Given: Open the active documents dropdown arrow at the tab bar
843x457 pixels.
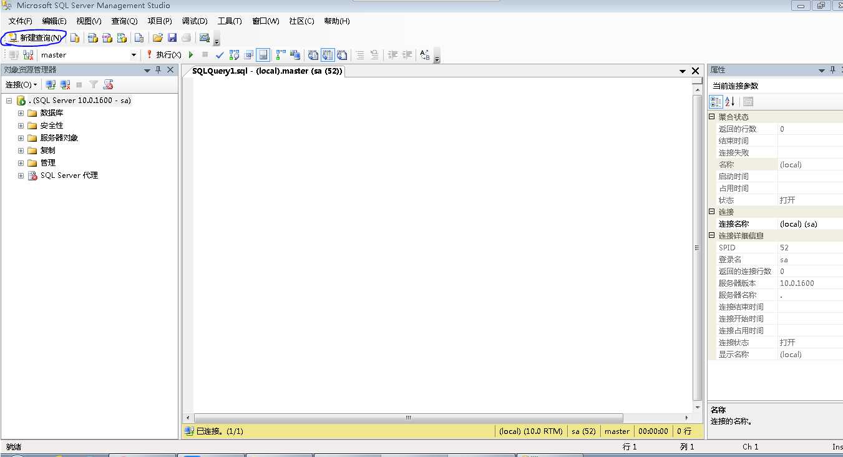Looking at the screenshot, I should 683,71.
